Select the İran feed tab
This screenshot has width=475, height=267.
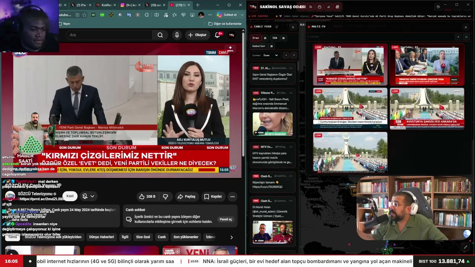256,38
